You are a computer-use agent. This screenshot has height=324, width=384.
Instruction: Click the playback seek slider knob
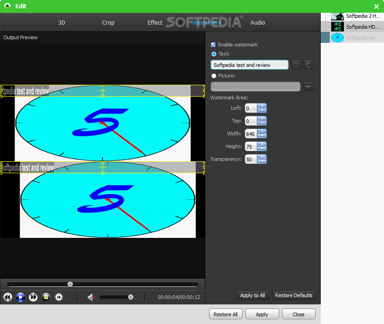70,284
